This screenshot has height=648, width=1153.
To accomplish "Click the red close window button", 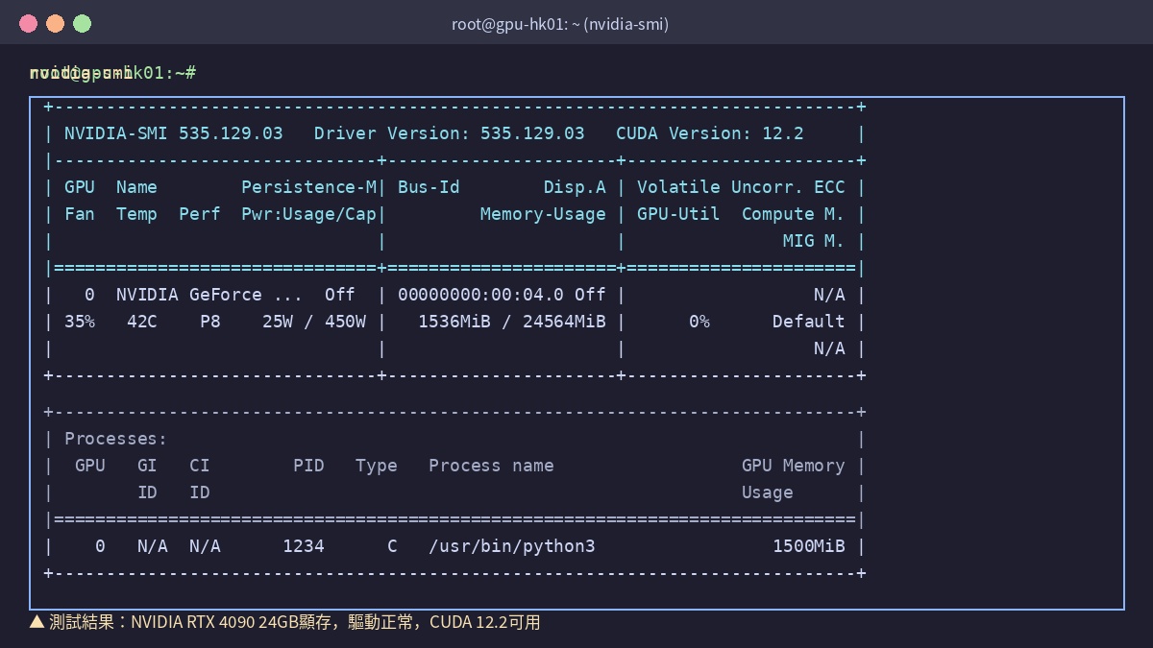I will 28,24.
